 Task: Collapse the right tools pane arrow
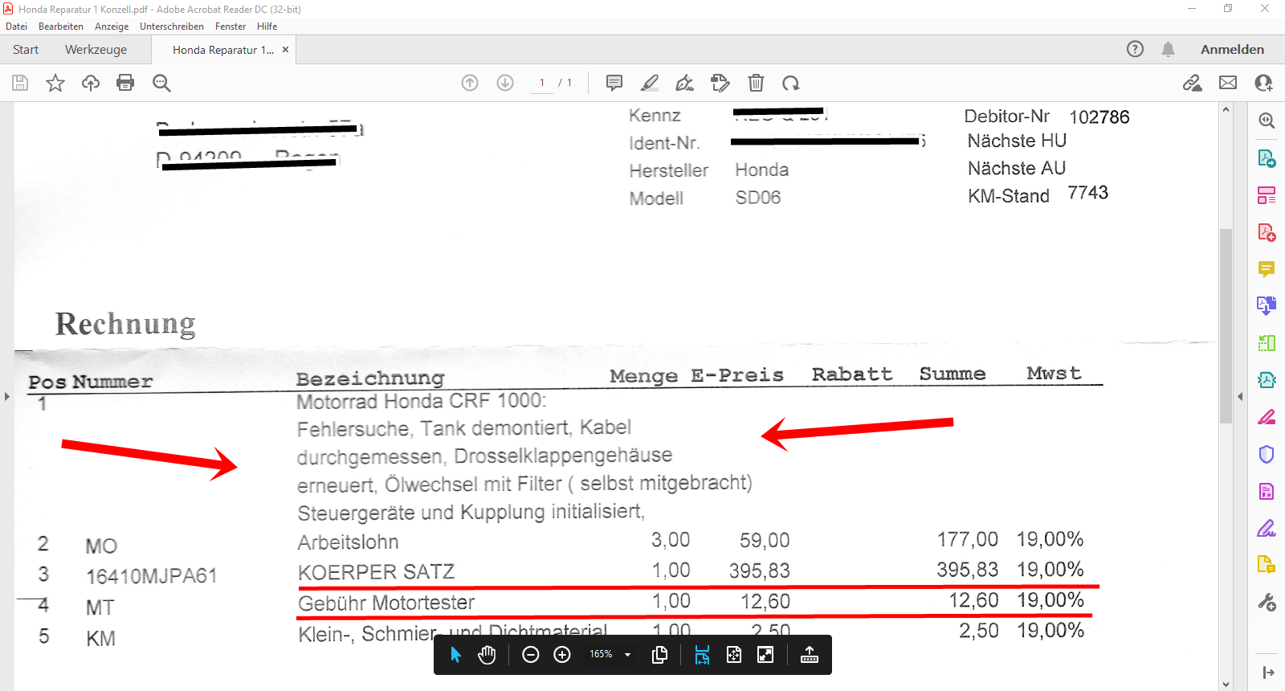pyautogui.click(x=1240, y=396)
